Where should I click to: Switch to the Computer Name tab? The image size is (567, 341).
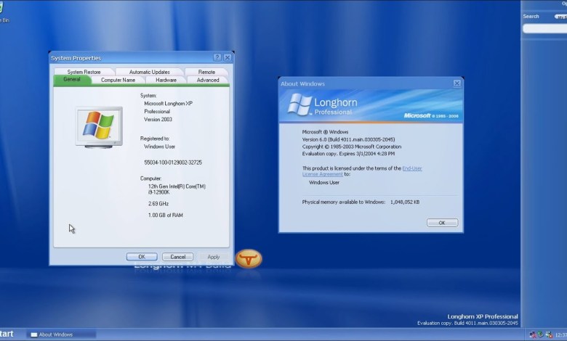pyautogui.click(x=118, y=80)
